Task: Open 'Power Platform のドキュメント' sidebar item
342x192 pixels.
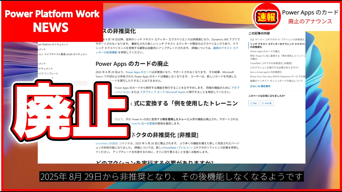Action: pyautogui.click(x=53, y=44)
